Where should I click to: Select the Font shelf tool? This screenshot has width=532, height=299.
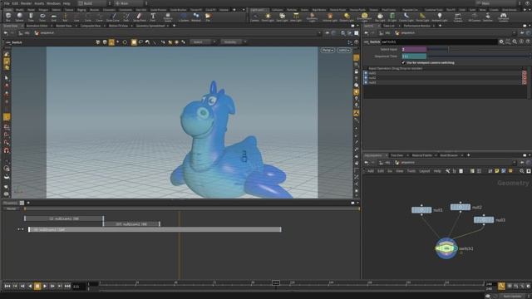pos(153,17)
